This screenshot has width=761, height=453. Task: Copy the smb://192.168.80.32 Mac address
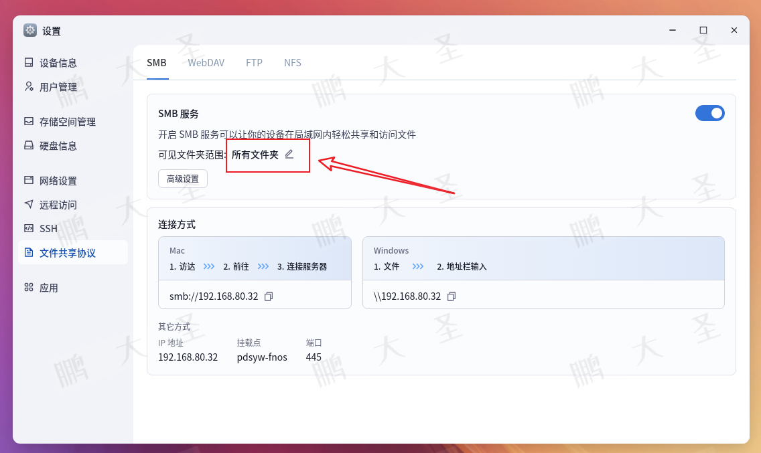269,296
